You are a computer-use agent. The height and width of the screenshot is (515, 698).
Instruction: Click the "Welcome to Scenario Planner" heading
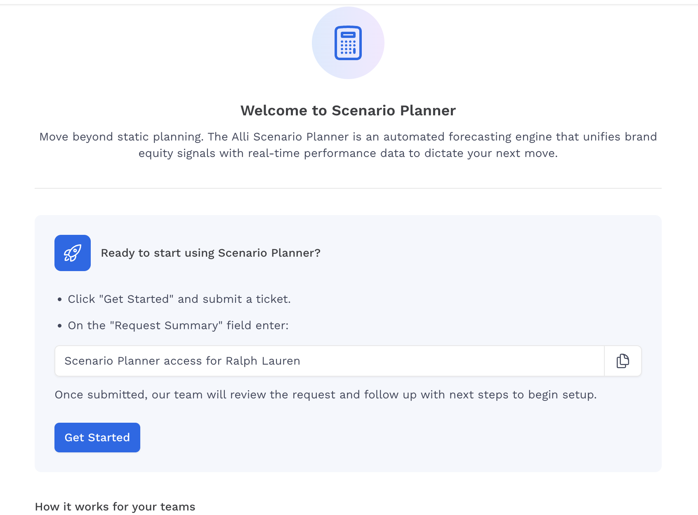coord(348,110)
